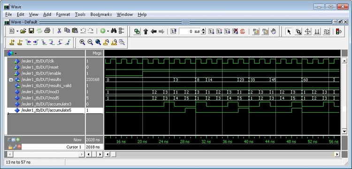
Task: Click the Save floppy disk icon
Action: [x=31, y=31]
